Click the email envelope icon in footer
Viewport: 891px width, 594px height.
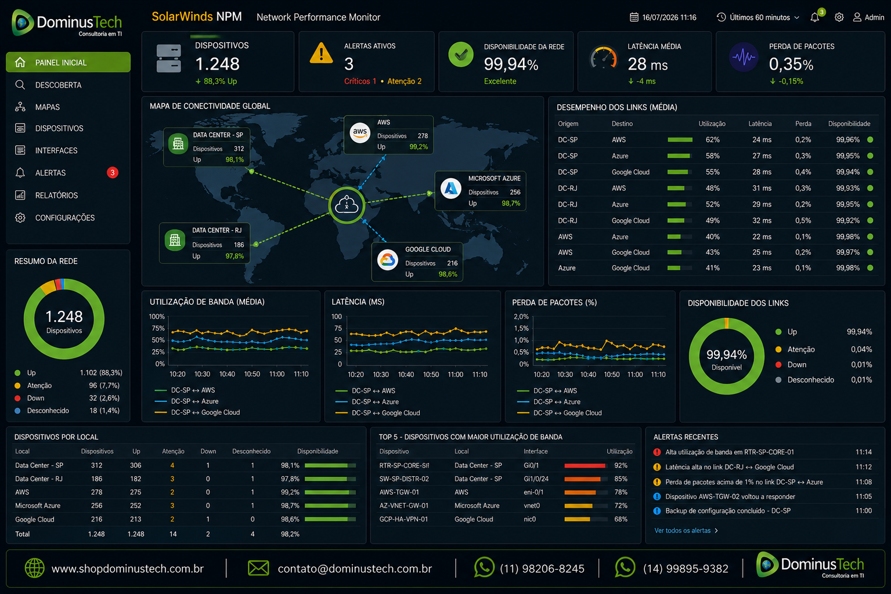click(x=258, y=568)
